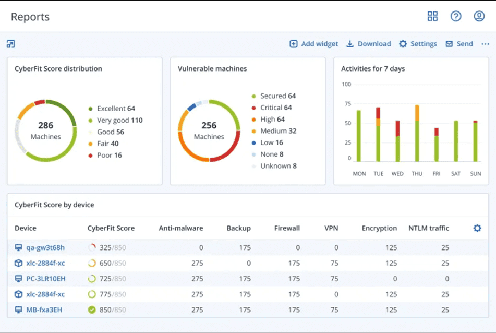The image size is (496, 333).
Task: Click the Excellent legend green dot
Action: pyautogui.click(x=90, y=109)
